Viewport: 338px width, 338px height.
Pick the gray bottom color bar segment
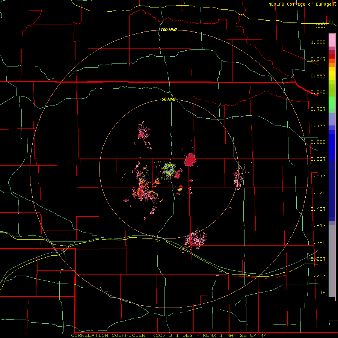pos(332,261)
